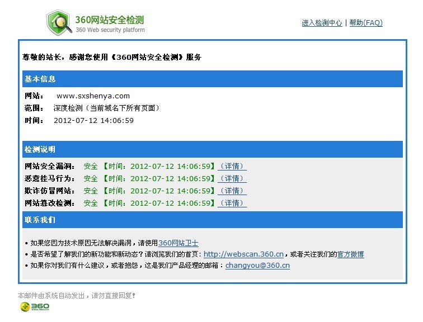
Task: View 详情 for 网站篡改检测
Action: (x=232, y=203)
